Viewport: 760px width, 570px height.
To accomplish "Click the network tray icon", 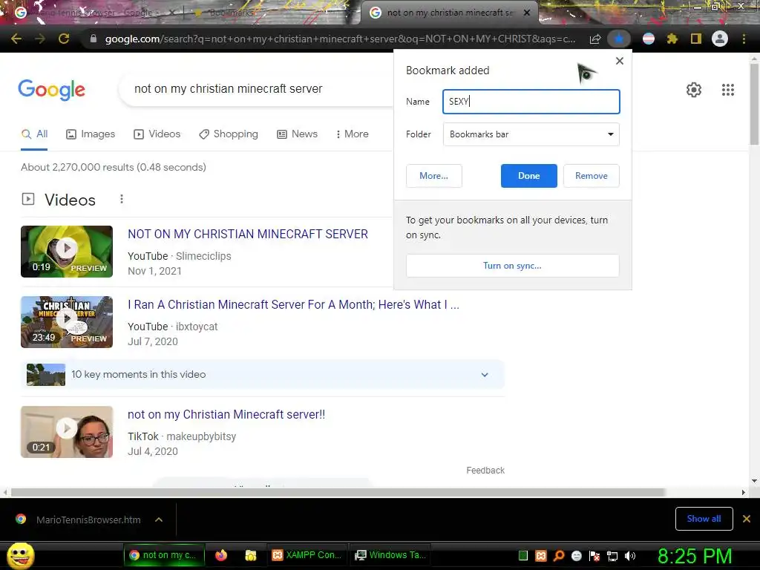I will pos(612,556).
